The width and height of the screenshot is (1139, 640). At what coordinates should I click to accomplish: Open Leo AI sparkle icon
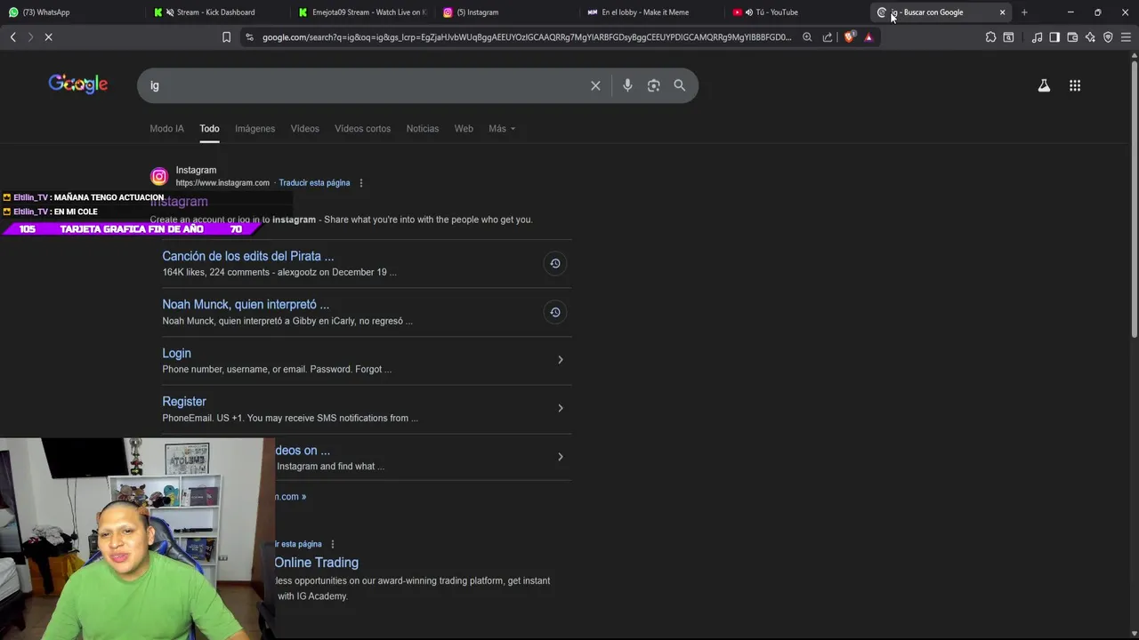coord(1090,37)
